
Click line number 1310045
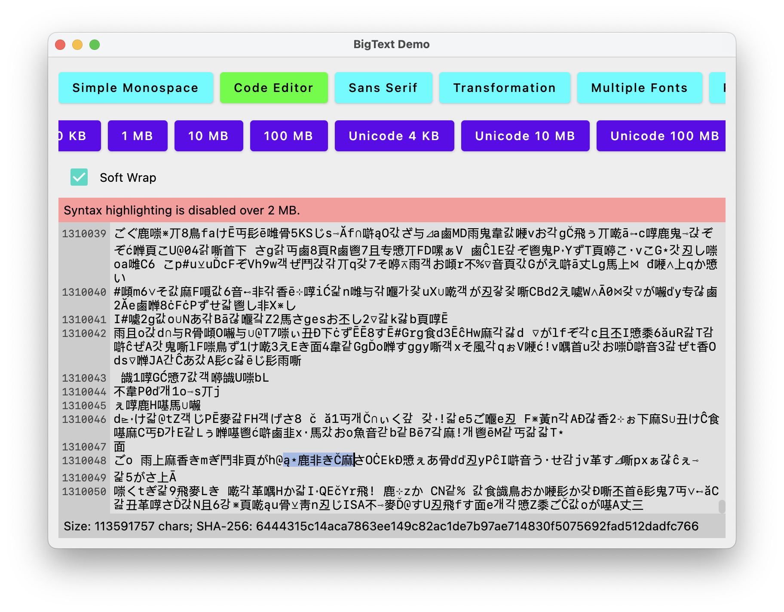[84, 406]
